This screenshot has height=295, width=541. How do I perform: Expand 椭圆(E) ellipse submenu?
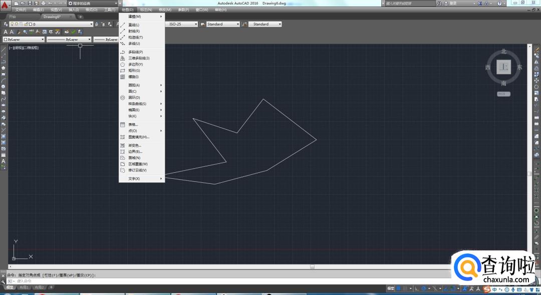tap(141, 110)
